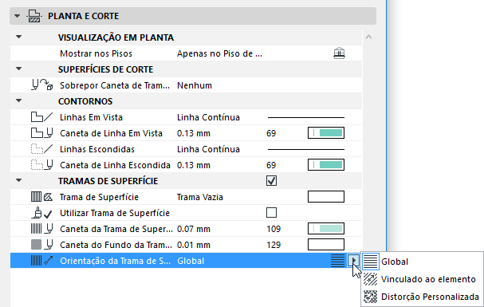The width and height of the screenshot is (484, 307).
Task: Click the Caneta do Fundo da Trama color swatch
Action: tap(326, 244)
